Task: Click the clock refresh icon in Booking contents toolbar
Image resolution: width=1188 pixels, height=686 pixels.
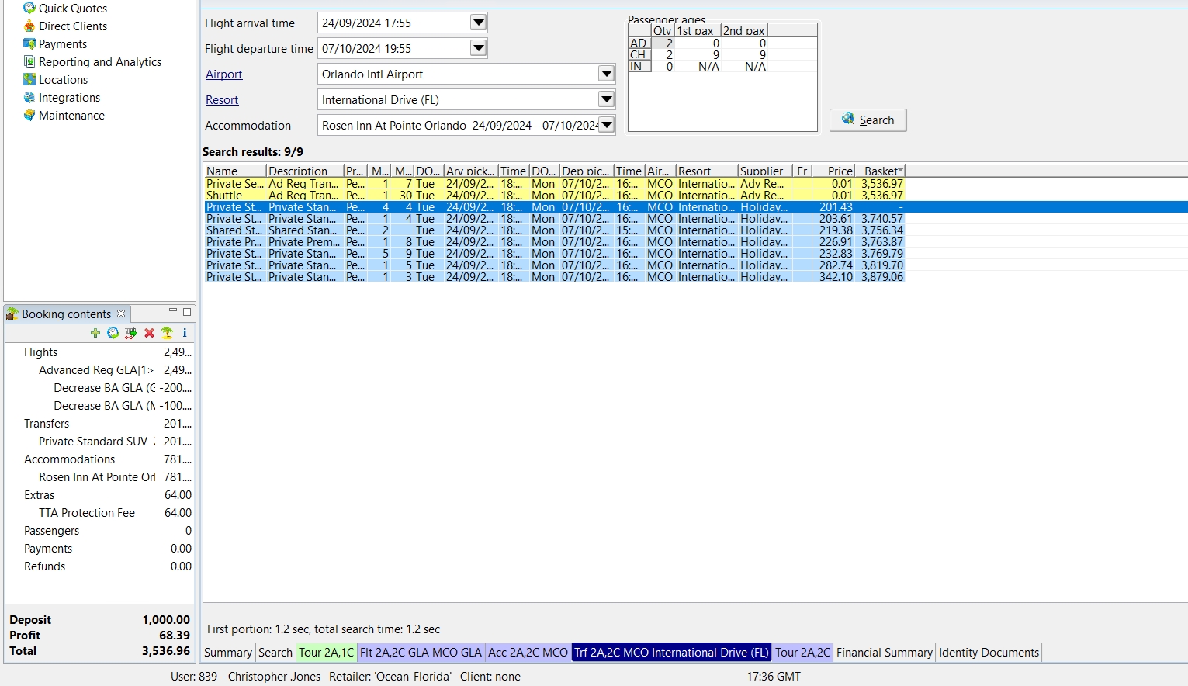Action: [x=113, y=333]
